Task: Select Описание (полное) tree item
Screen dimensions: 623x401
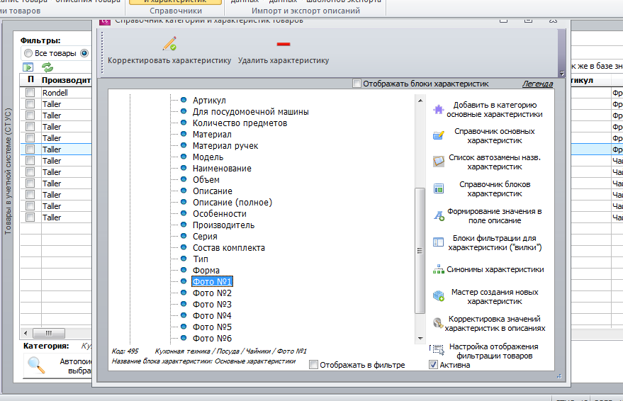Action: click(x=232, y=202)
